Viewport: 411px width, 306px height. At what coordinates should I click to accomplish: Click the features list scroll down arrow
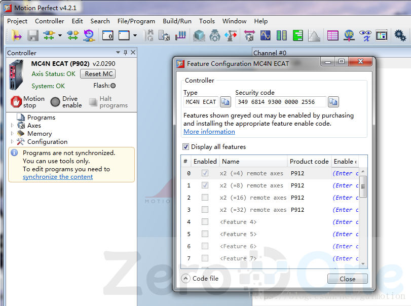(363, 264)
